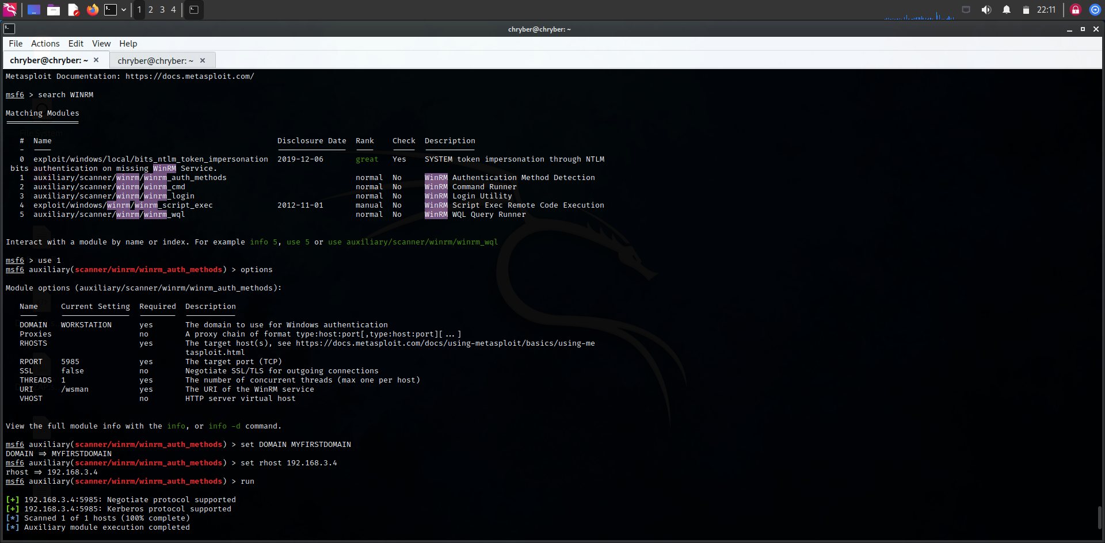This screenshot has width=1105, height=543.
Task: Open the Kali applications menu
Action: pyautogui.click(x=10, y=10)
